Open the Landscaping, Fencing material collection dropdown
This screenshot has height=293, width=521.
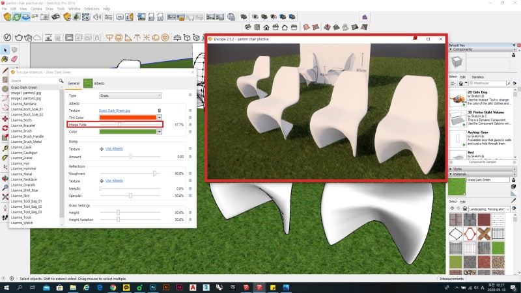pyautogui.click(x=489, y=209)
